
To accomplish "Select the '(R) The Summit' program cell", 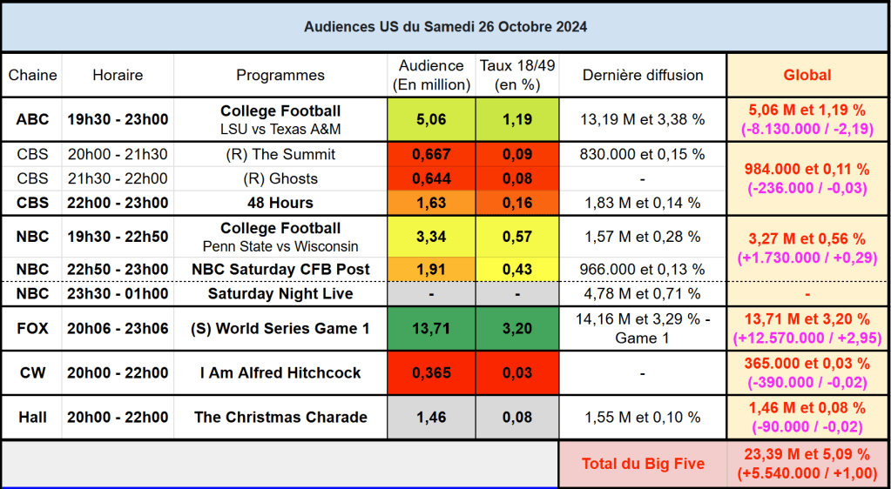I will click(280, 155).
